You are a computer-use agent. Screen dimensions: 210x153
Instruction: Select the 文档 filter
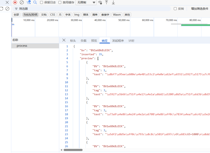point(44,15)
